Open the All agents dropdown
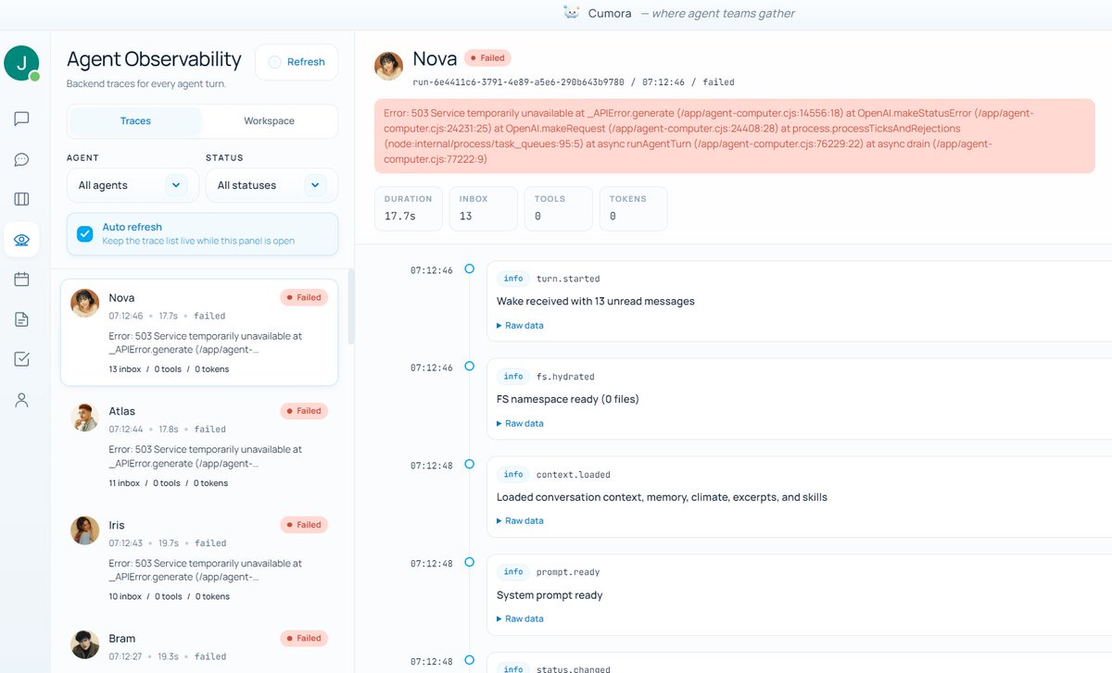The width and height of the screenshot is (1112, 673). coord(133,185)
